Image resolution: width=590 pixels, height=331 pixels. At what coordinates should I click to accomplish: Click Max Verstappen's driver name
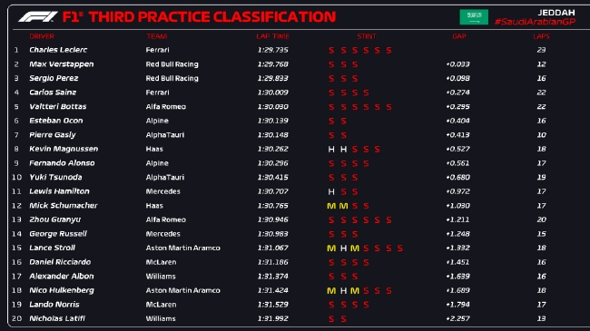(x=62, y=64)
